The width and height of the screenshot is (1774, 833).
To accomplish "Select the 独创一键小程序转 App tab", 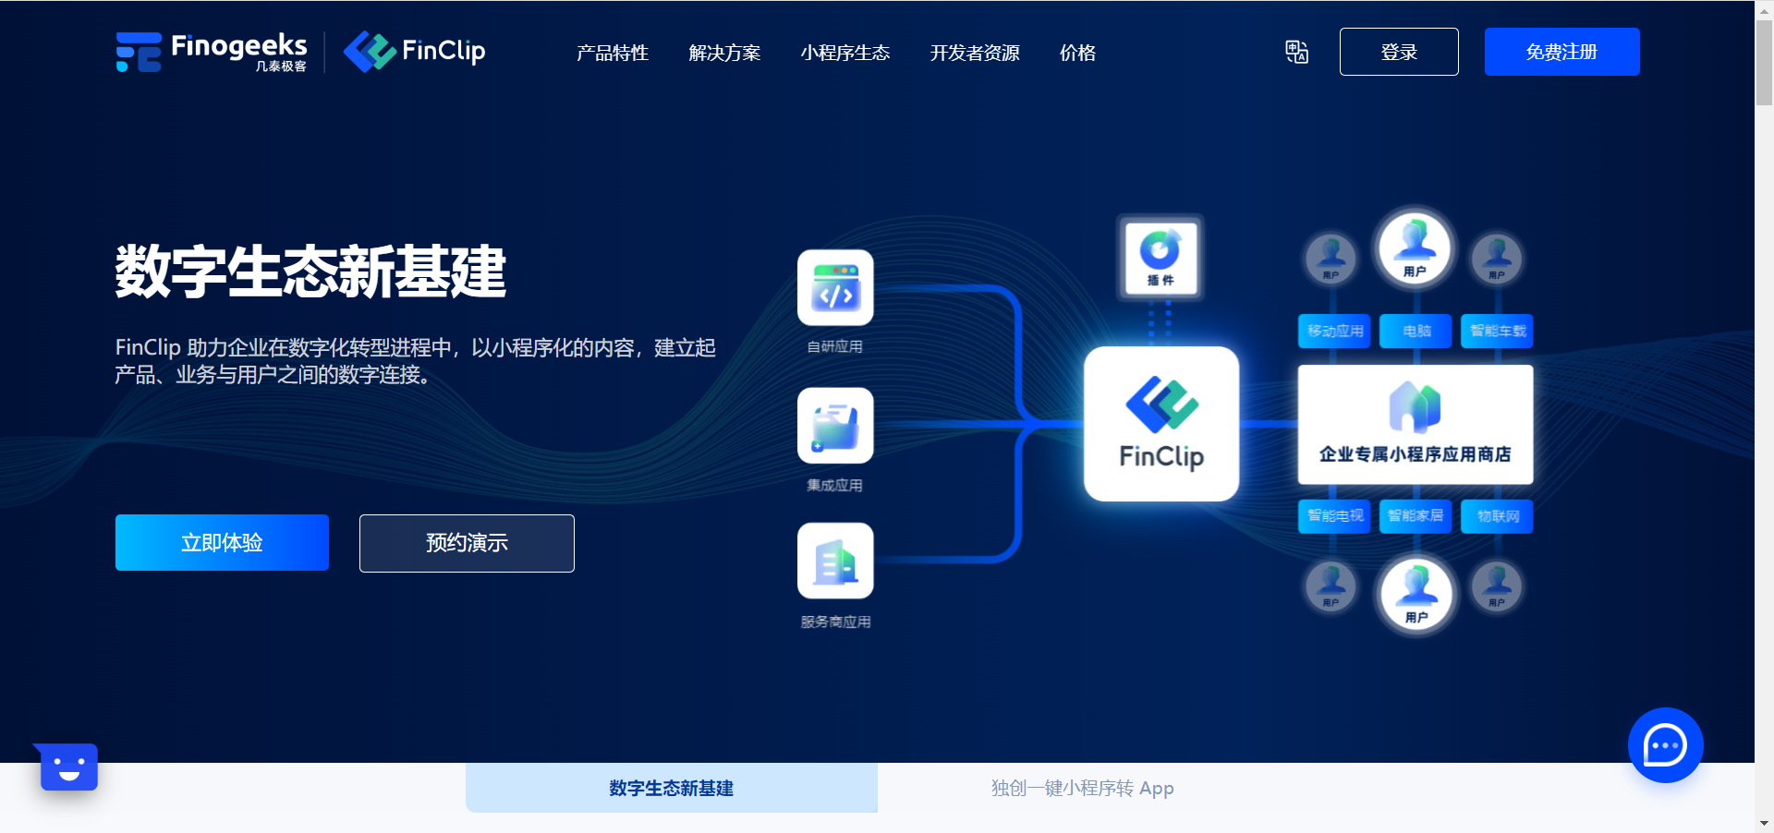I will 1083,788.
